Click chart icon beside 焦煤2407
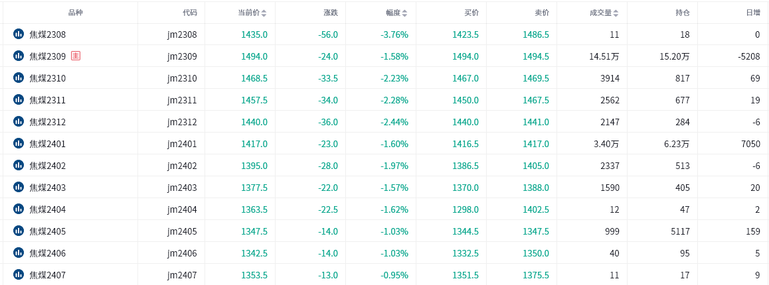The image size is (769, 285). point(18,274)
